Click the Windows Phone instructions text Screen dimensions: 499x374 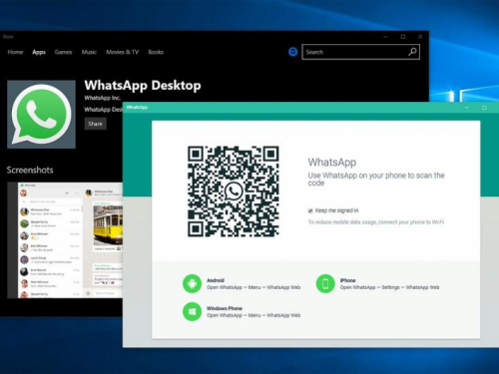click(253, 315)
